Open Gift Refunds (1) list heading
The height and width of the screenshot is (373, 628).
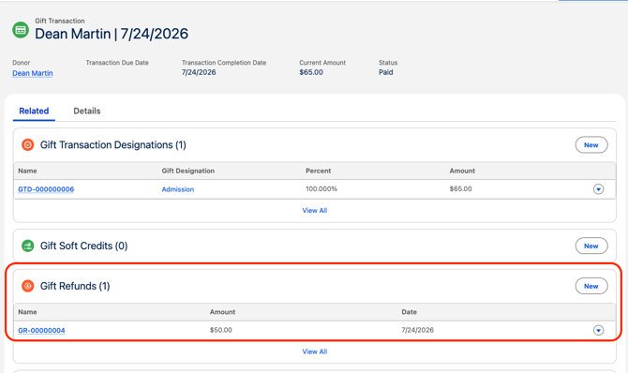pyautogui.click(x=75, y=286)
